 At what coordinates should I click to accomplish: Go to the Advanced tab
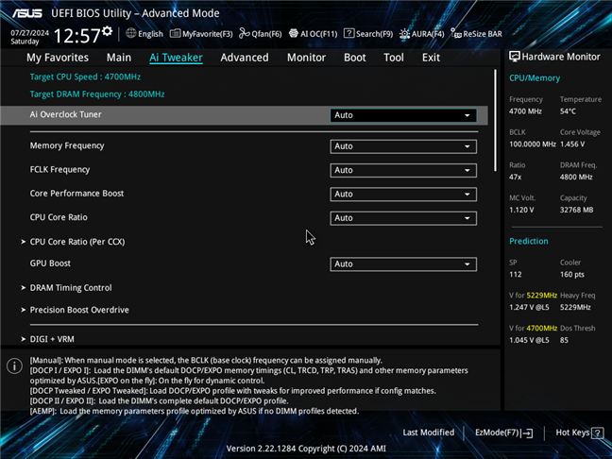pyautogui.click(x=245, y=58)
